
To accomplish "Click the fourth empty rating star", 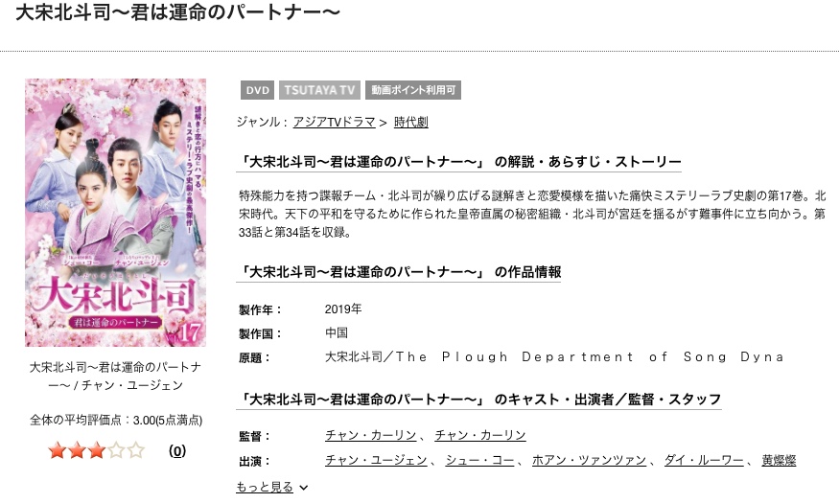I will coord(117,450).
